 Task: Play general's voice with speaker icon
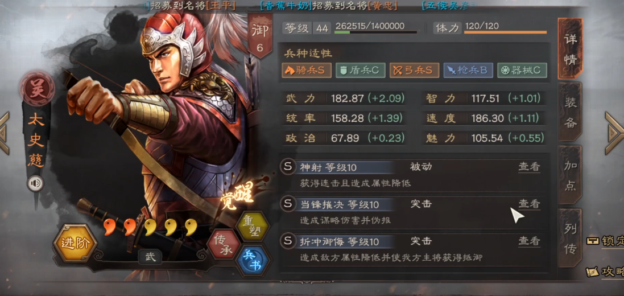coord(36,183)
